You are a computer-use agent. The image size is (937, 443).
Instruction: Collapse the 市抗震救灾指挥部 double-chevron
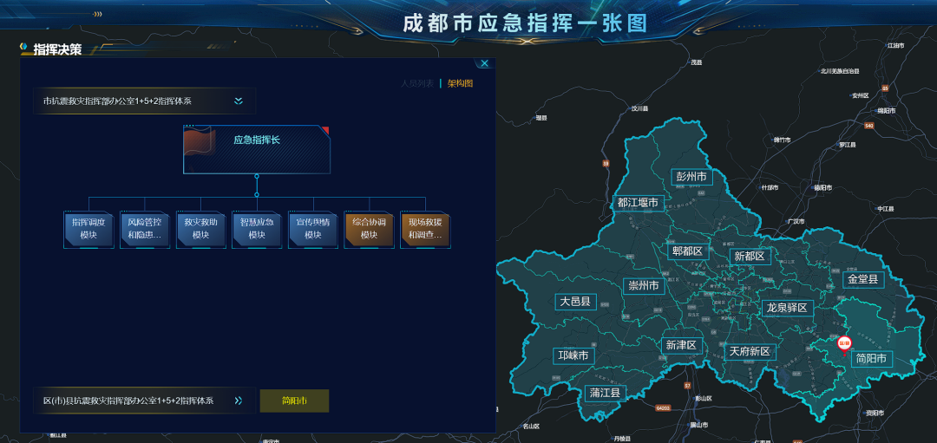click(x=239, y=101)
